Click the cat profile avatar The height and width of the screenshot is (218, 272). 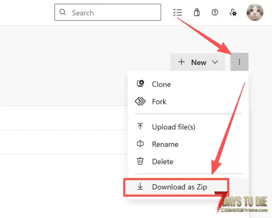[x=255, y=12]
